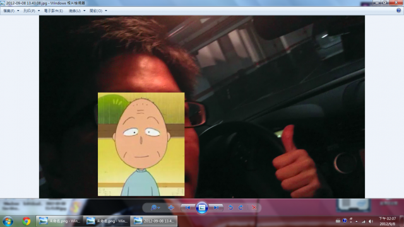Switch to first png taskbar window
This screenshot has width=404, height=227.
(59, 221)
